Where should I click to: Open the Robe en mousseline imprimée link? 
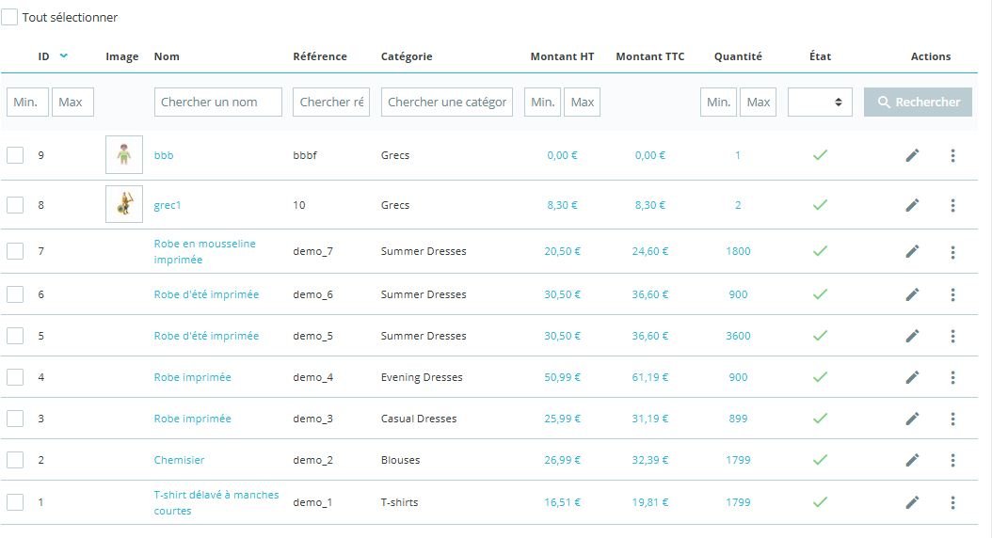[x=204, y=252]
